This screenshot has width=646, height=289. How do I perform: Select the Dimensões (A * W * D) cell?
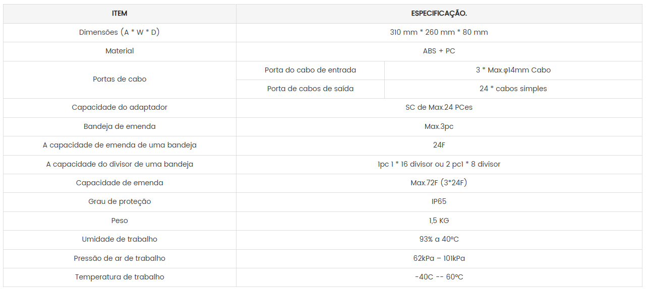click(x=120, y=32)
